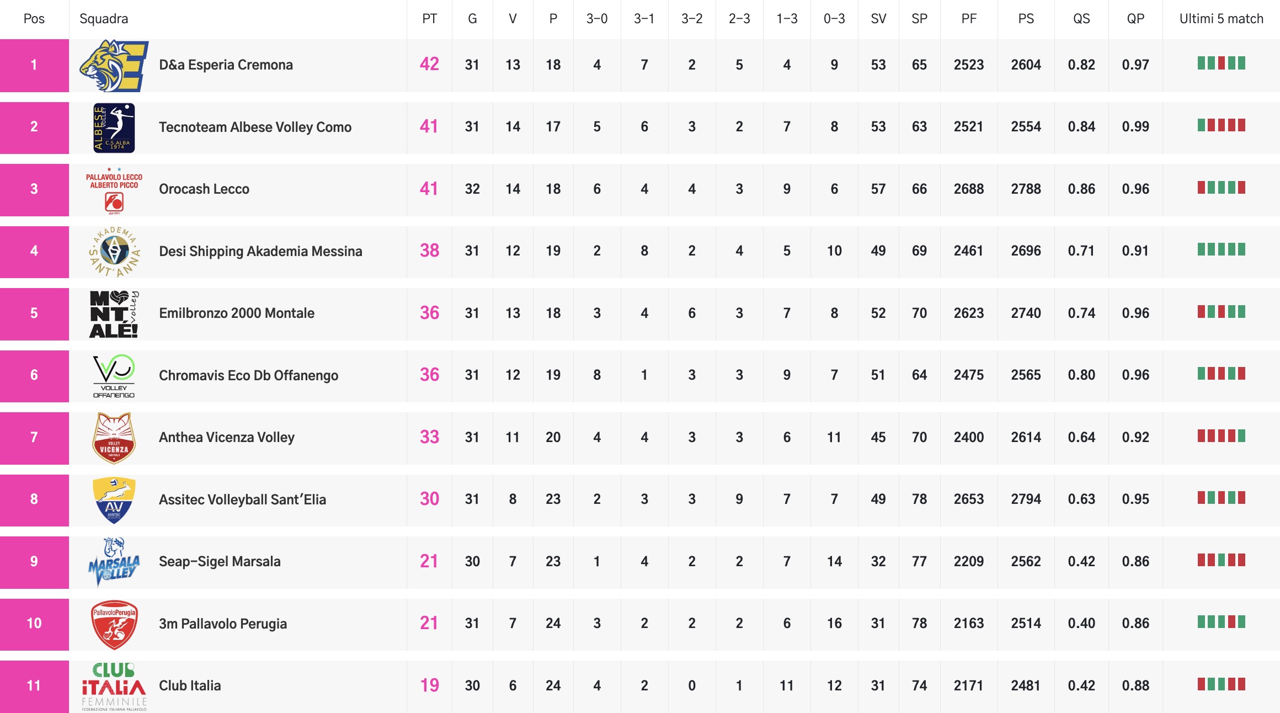
Task: Click the Seap-Sigel Marsala team name
Action: 220,562
